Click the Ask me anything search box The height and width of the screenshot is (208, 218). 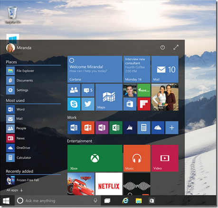pos(57,200)
